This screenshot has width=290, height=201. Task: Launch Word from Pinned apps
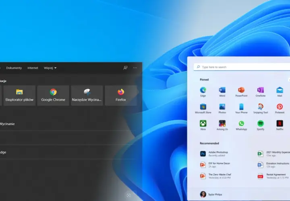(x=222, y=92)
